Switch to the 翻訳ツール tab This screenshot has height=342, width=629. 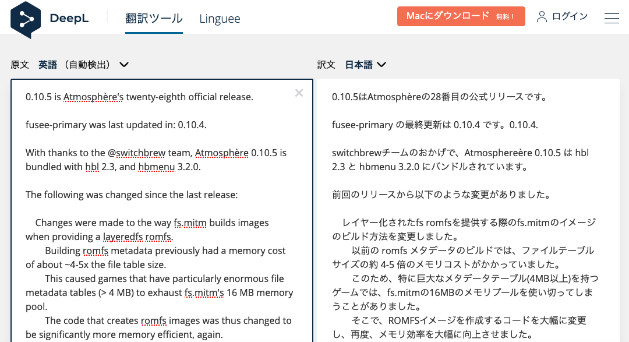(x=154, y=19)
